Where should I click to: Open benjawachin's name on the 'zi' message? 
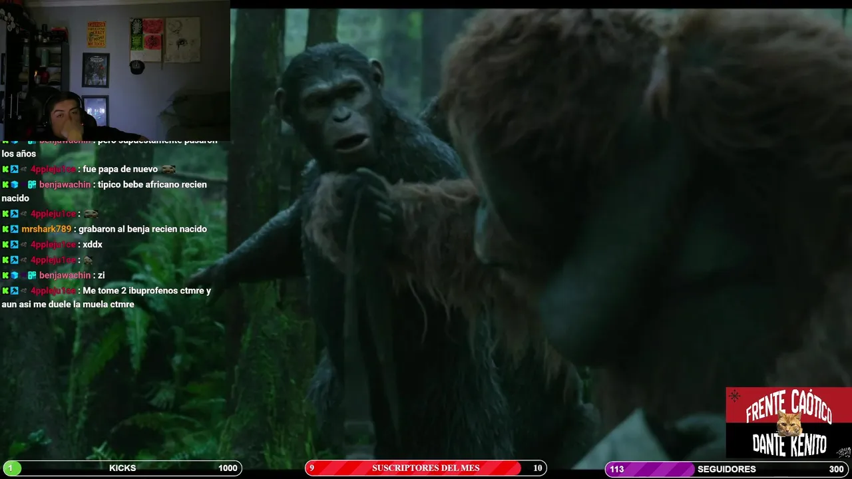65,275
